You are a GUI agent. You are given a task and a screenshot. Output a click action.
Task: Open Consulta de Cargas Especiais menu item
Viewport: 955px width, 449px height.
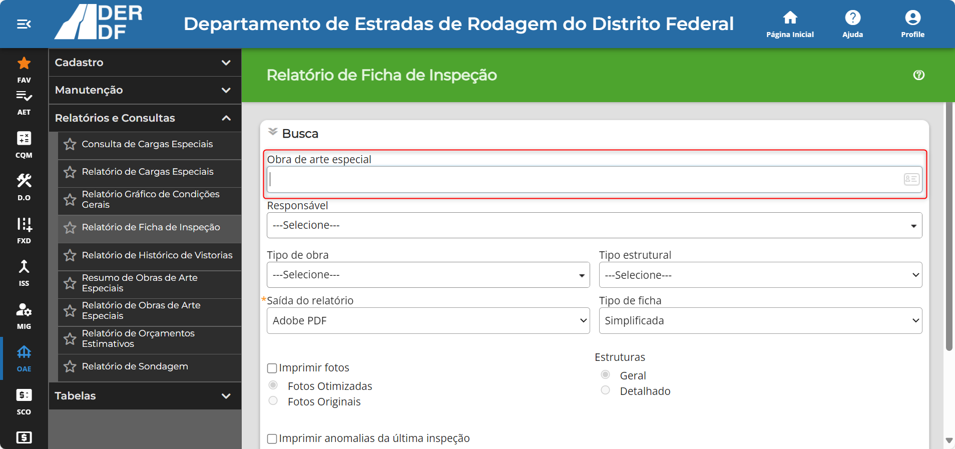147,144
